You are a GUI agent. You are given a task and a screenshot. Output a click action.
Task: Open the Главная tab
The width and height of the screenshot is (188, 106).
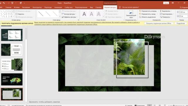[9, 7]
